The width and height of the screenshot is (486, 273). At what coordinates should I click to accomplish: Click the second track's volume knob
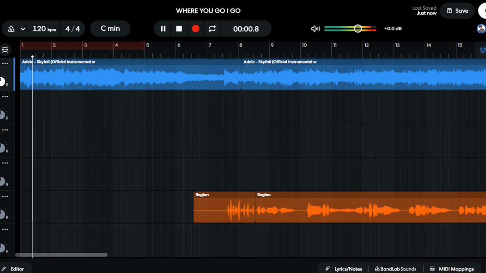2,114
